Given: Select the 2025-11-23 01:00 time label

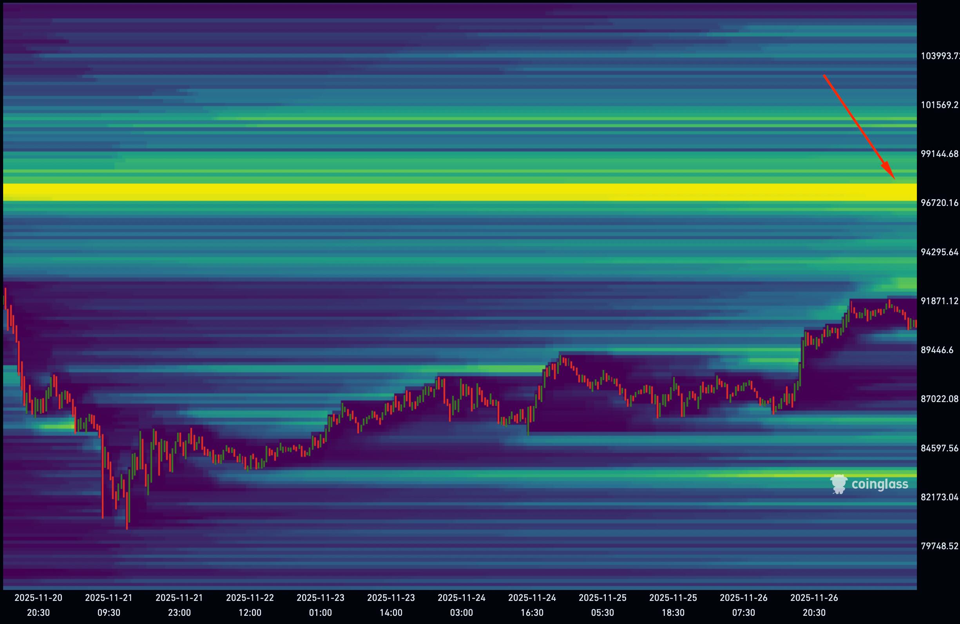Looking at the screenshot, I should (320, 605).
